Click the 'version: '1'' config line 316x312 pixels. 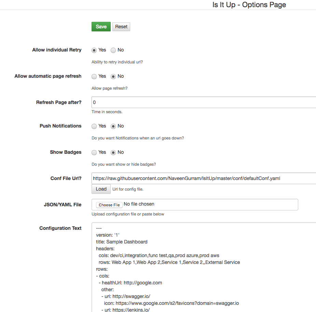pyautogui.click(x=108, y=235)
